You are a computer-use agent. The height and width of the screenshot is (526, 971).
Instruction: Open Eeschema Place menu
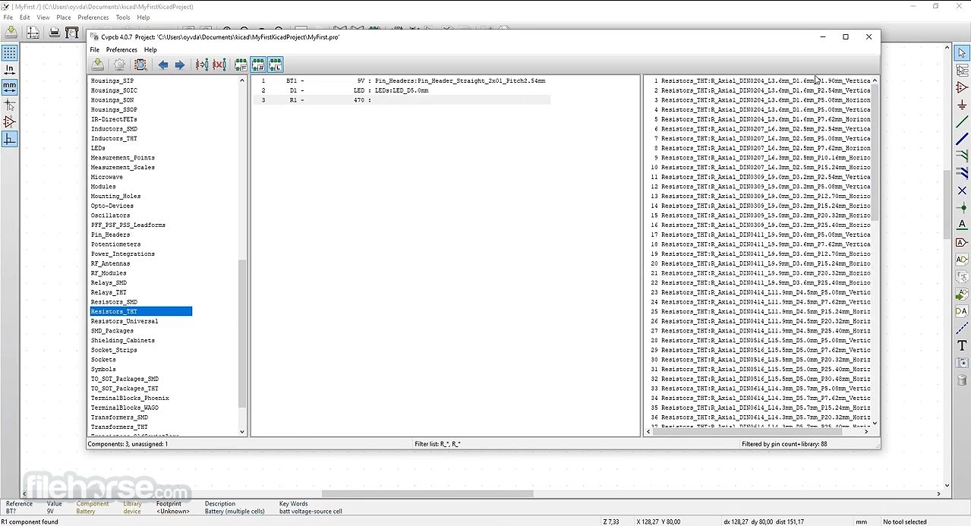pyautogui.click(x=64, y=17)
